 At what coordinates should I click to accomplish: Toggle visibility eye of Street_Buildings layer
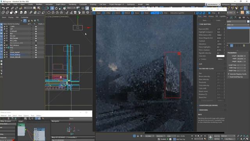[7, 55]
